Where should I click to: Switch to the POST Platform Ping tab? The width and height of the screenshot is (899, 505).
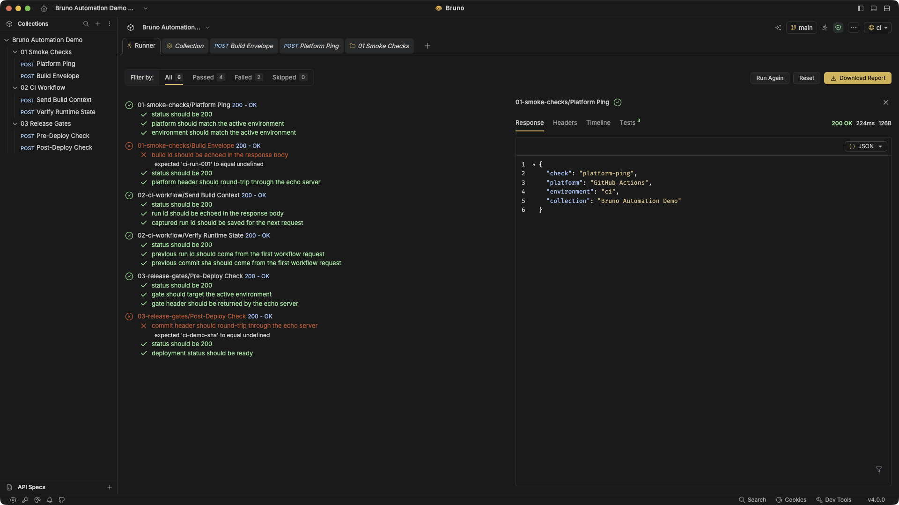[x=311, y=46]
